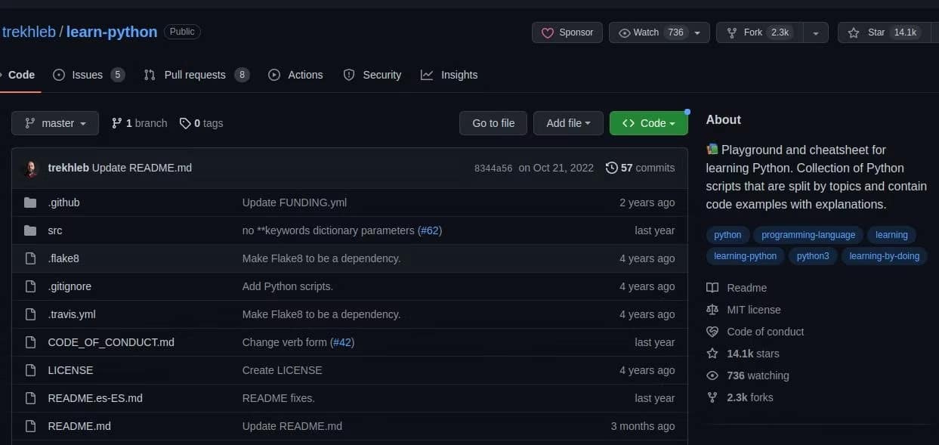Click the Go to file button
939x445 pixels.
pos(493,122)
